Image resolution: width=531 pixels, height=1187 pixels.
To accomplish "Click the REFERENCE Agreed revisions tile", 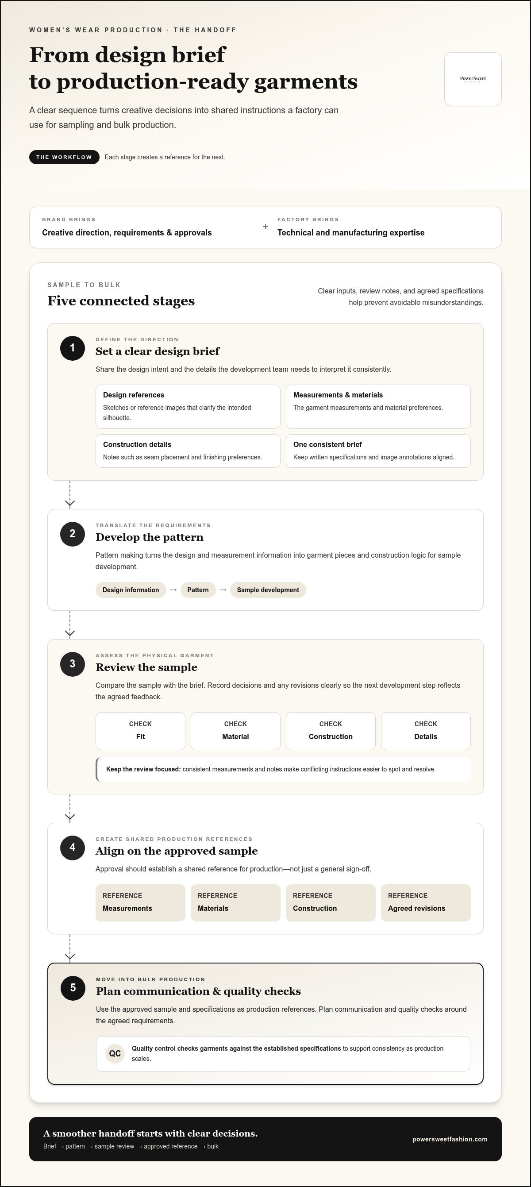I will pos(426,902).
